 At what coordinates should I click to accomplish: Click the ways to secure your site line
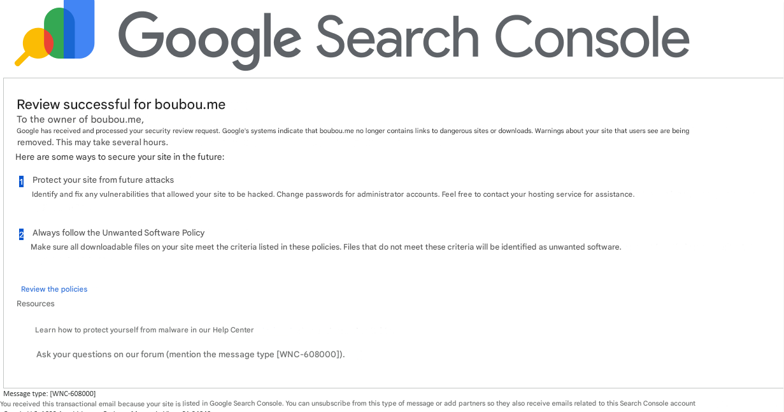click(120, 157)
